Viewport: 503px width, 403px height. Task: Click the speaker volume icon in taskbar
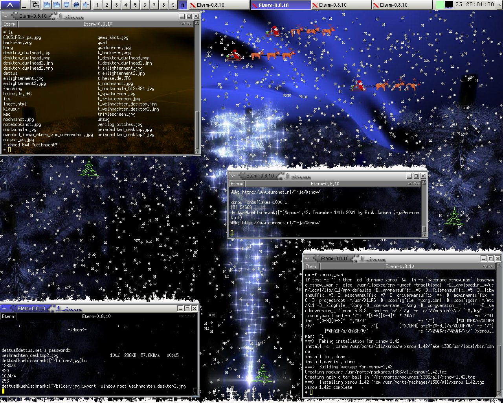pos(86,5)
